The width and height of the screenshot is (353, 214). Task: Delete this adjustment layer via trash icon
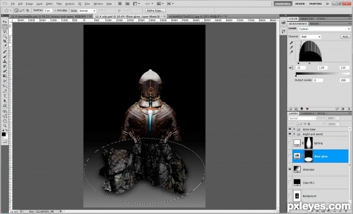coord(349,109)
